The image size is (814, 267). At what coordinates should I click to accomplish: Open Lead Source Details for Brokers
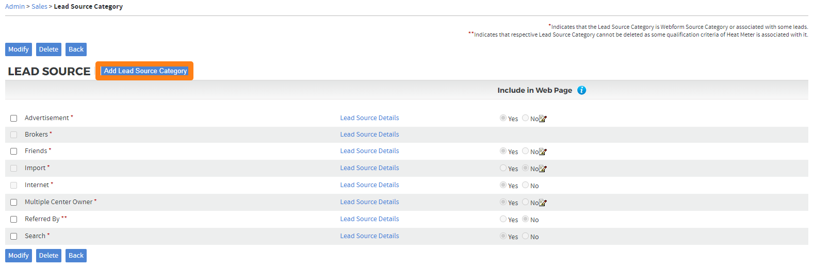click(x=369, y=135)
